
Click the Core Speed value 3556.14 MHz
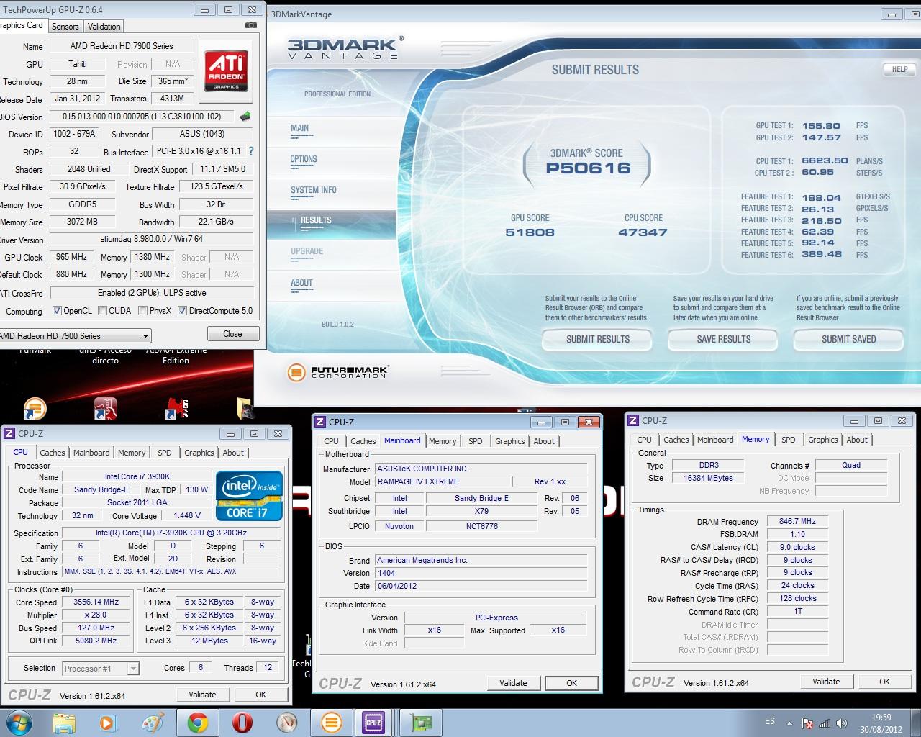97,602
